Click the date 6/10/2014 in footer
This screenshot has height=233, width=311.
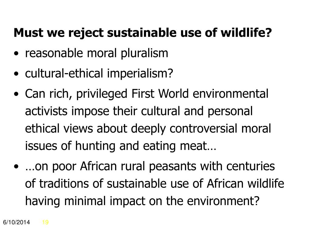[x=16, y=222]
